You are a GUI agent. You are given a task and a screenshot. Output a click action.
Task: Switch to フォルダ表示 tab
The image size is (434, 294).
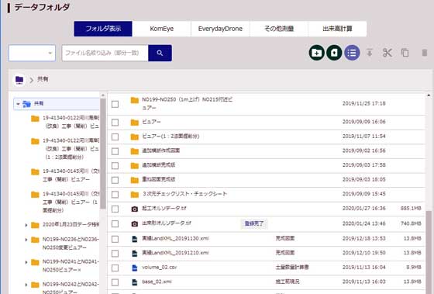tap(103, 29)
